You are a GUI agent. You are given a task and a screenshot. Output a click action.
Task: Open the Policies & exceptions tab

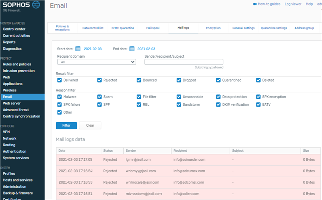coord(62,28)
